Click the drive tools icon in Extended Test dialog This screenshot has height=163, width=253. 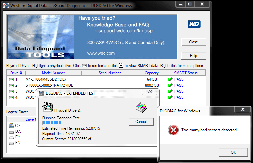point(48,107)
